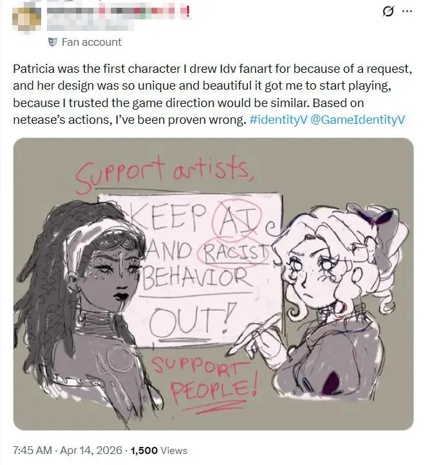Screen dimensions: 425x465
Task: Click the mask badge beside Fan account
Action: tap(53, 42)
